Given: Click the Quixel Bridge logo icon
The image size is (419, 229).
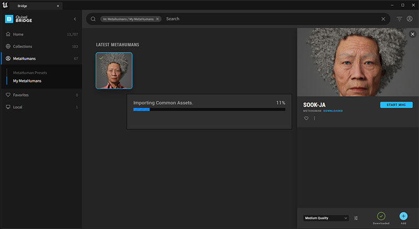Looking at the screenshot, I should tap(9, 19).
